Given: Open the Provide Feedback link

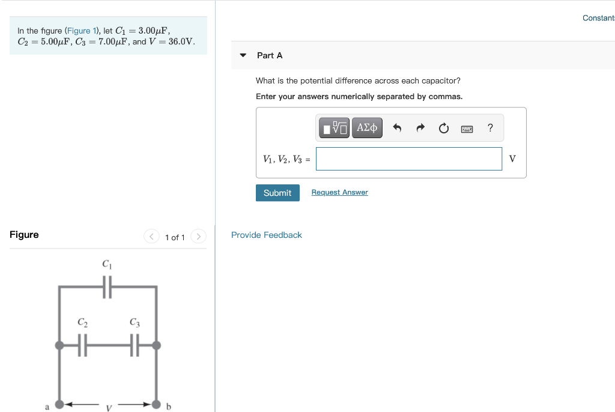Looking at the screenshot, I should click(x=266, y=235).
